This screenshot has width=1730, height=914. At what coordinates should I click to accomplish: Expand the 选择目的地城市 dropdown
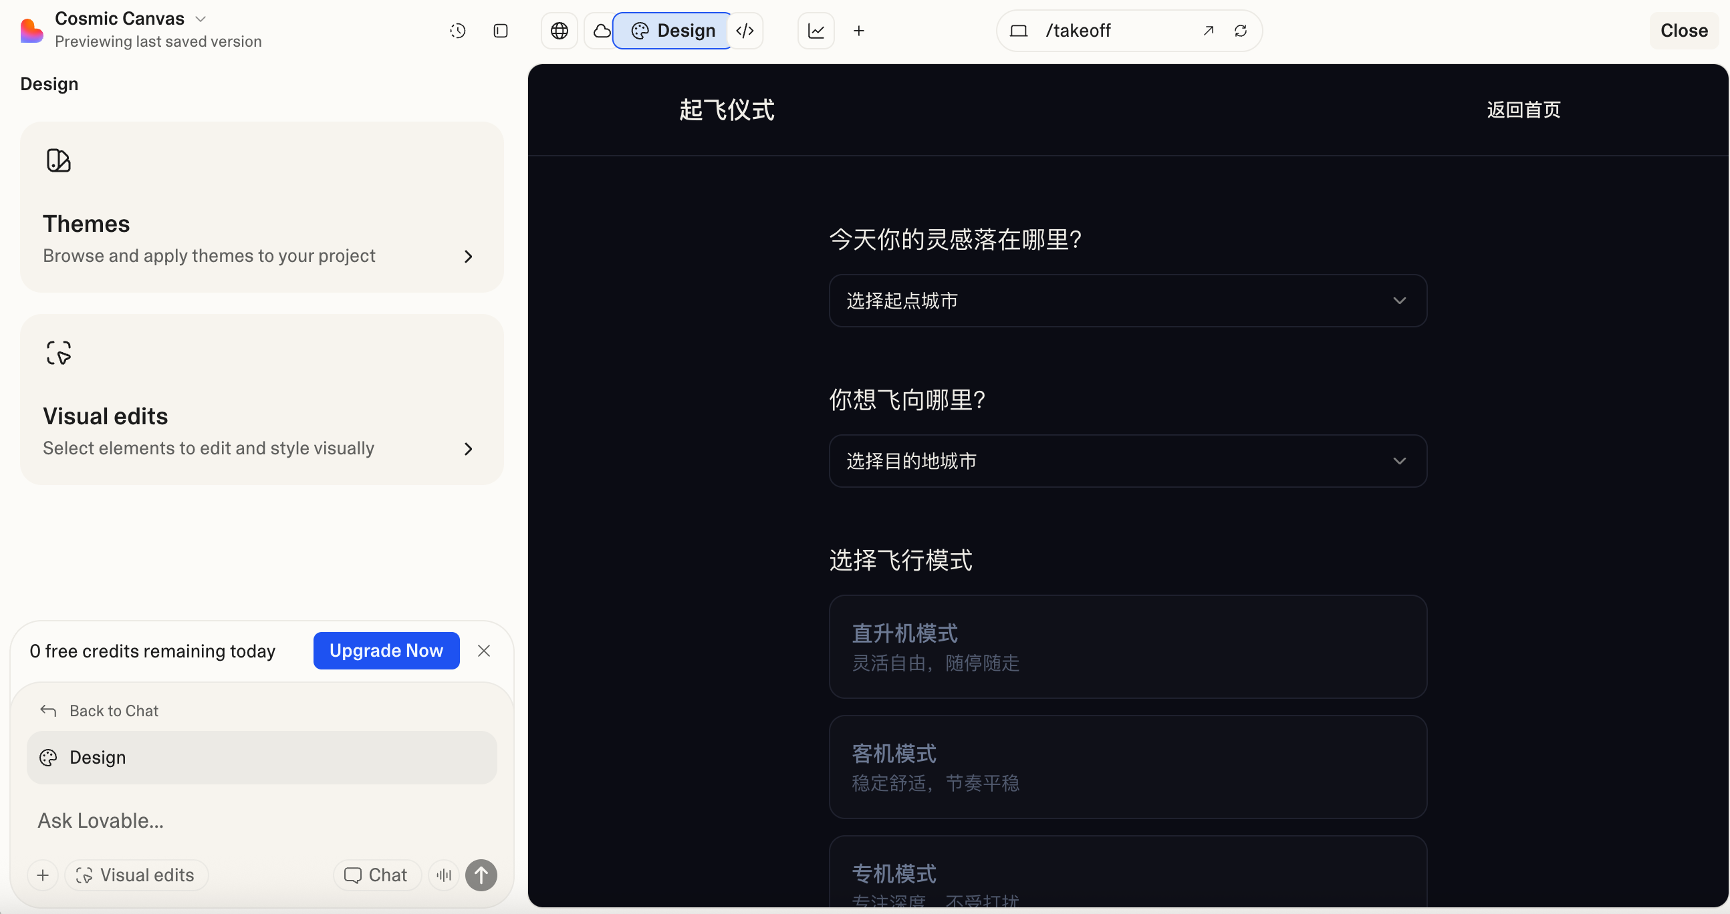(x=1127, y=460)
